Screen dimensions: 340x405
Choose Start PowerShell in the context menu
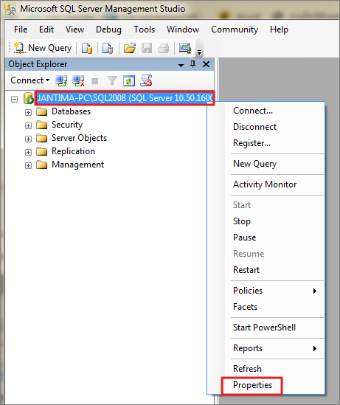(x=266, y=328)
